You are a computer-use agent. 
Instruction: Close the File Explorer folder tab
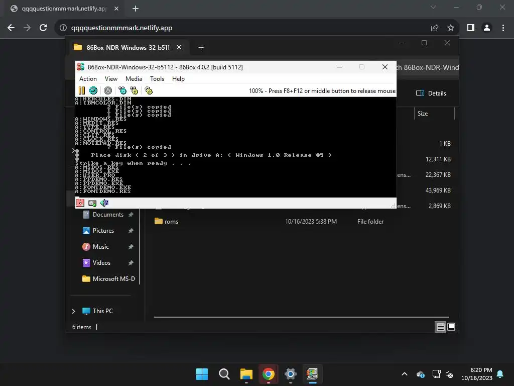pyautogui.click(x=179, y=47)
